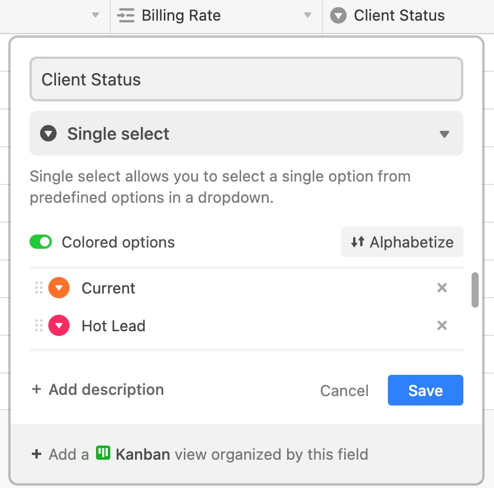Alphabetize the select options
The height and width of the screenshot is (488, 494).
(402, 242)
